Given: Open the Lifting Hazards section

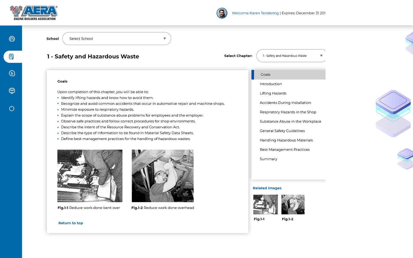Looking at the screenshot, I should (273, 93).
